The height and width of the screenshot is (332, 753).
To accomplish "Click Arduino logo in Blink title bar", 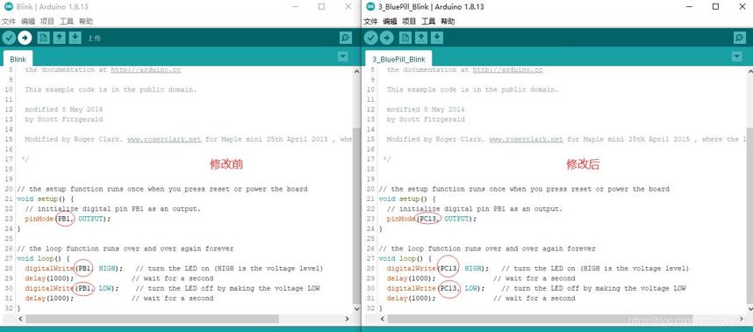I will [8, 7].
